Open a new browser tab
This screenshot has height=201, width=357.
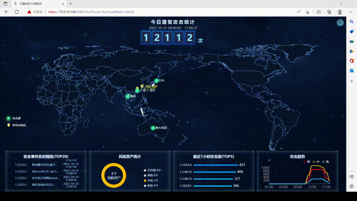[x=71, y=4]
